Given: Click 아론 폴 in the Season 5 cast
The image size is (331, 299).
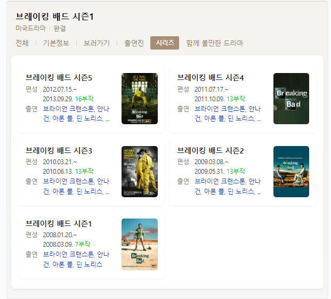Looking at the screenshot, I should (63, 118).
